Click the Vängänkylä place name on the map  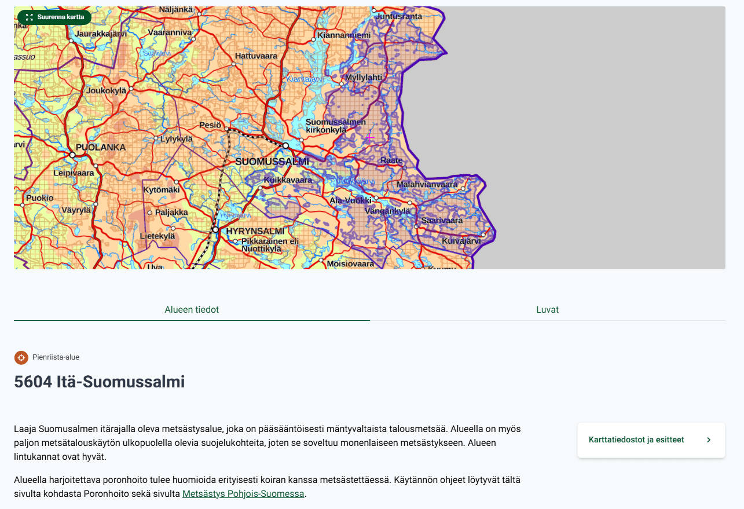(387, 211)
